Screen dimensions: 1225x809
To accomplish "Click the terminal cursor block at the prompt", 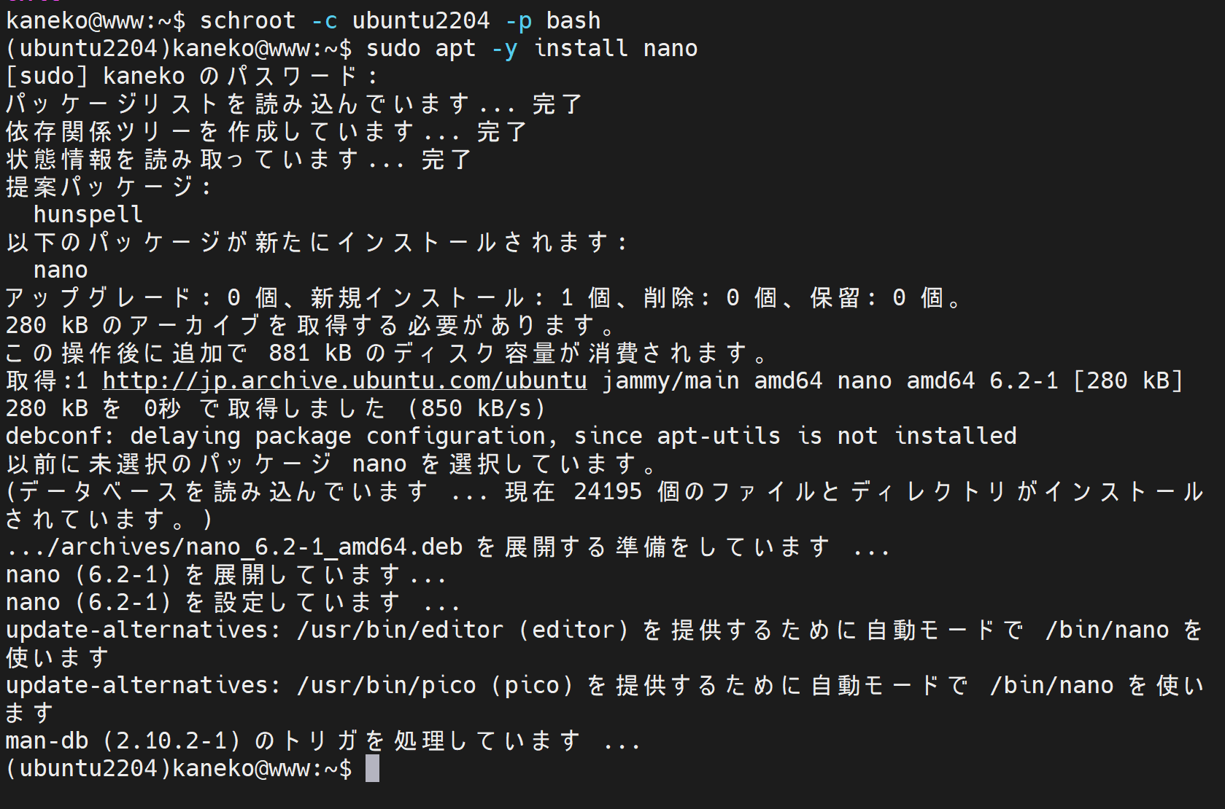I will (372, 768).
